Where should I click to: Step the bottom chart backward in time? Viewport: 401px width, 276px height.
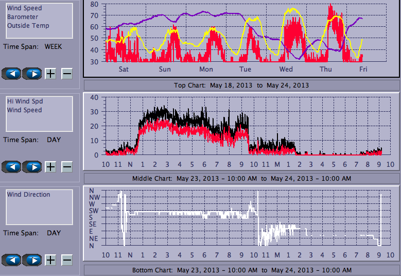click(12, 260)
